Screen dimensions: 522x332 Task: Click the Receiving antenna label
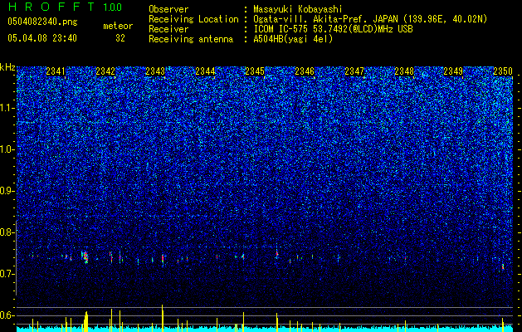click(x=191, y=39)
